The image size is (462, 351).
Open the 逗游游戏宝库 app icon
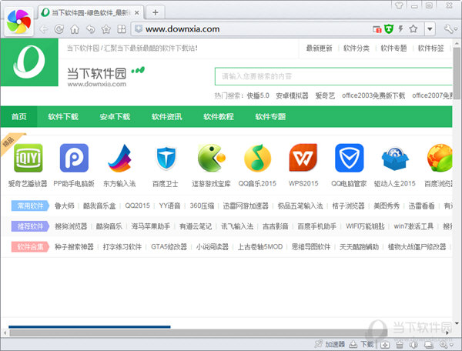pos(212,158)
